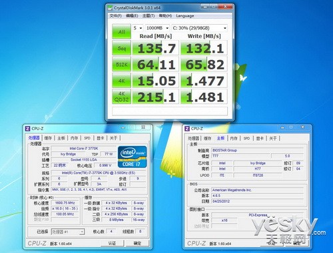
Task: Start the 512K test
Action: [121, 64]
